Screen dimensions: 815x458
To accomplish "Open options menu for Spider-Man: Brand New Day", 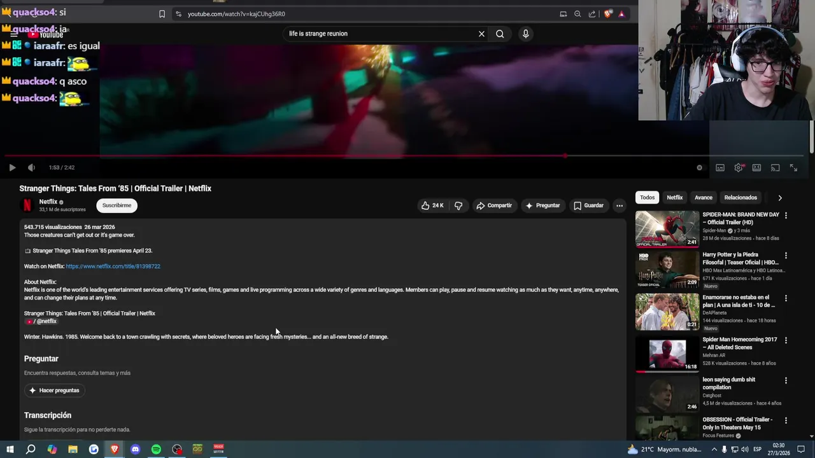I will tap(786, 216).
